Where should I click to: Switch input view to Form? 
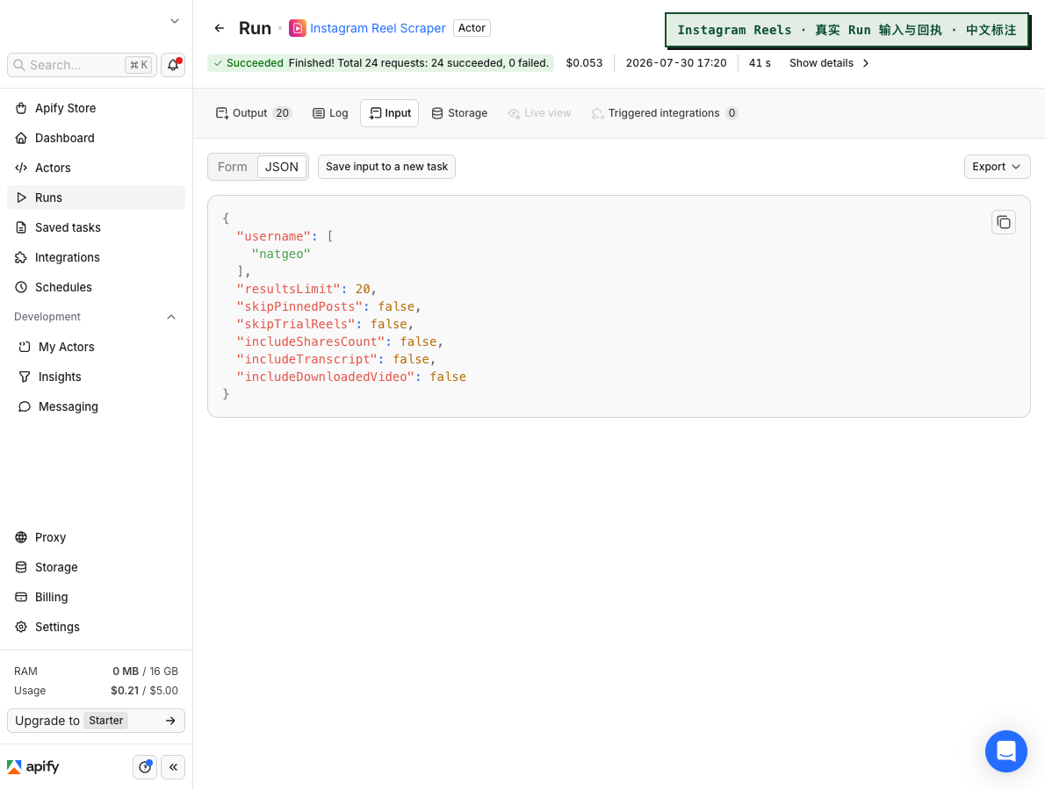[x=233, y=167]
